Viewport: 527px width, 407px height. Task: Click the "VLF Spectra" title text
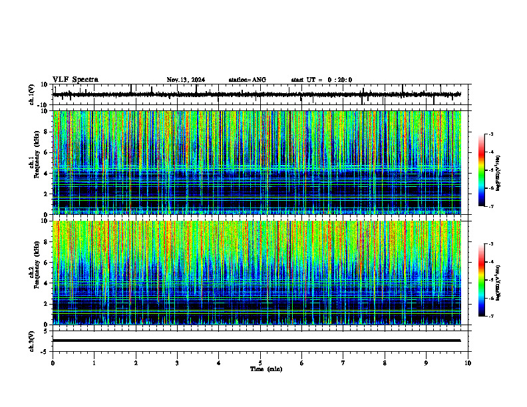coord(75,80)
